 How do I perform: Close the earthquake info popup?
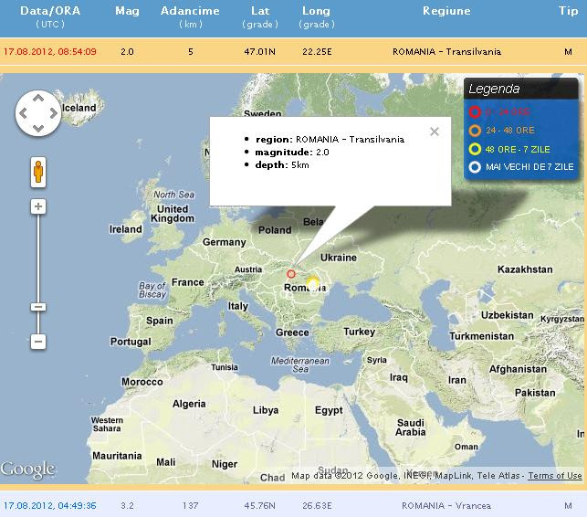435,132
